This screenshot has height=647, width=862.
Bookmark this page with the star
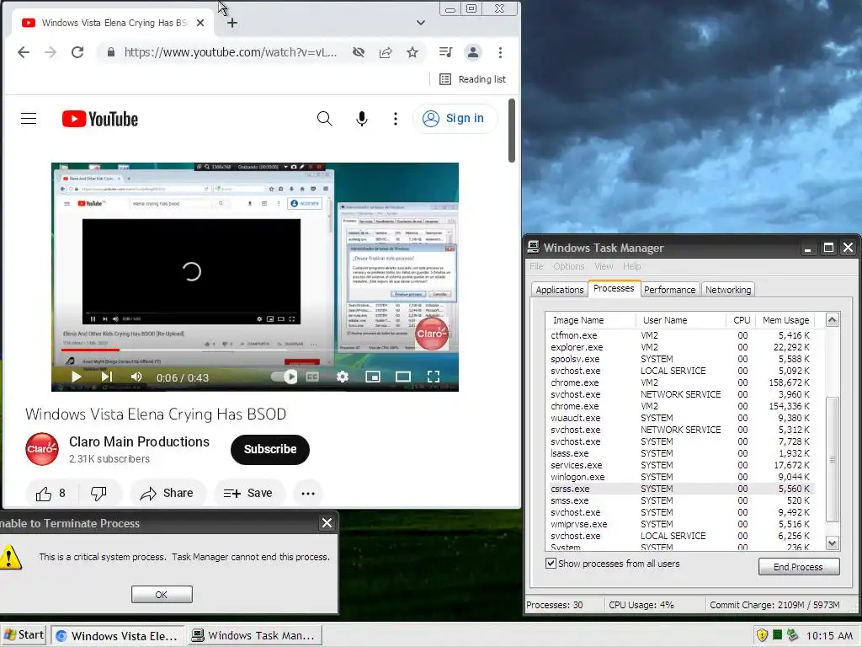(x=412, y=52)
